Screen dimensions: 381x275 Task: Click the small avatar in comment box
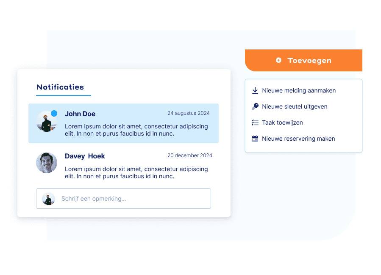point(48,199)
